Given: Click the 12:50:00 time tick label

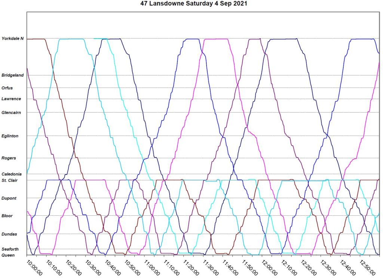Looking at the screenshot, I should coord(367,266).
